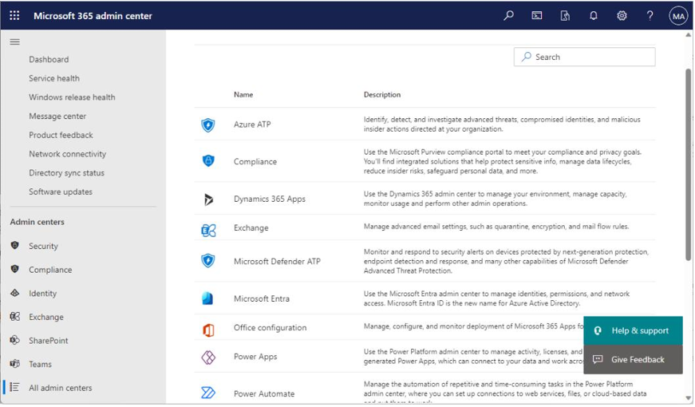Open the Compliance admin center in the sidebar
This screenshot has width=695, height=407.
[50, 270]
